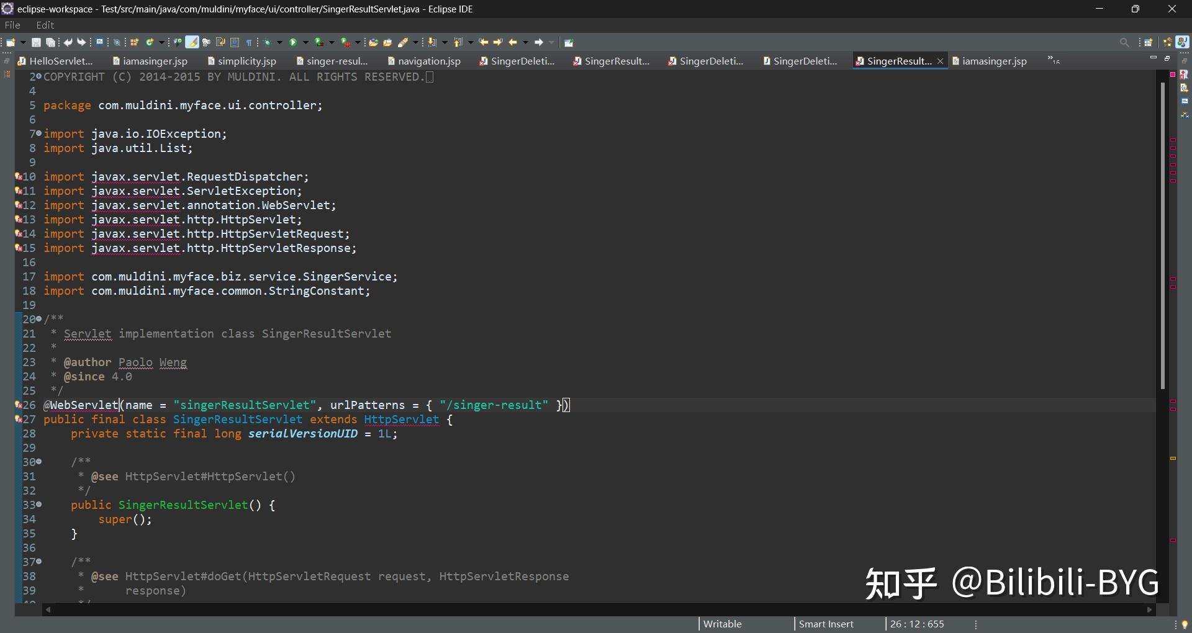Viewport: 1192px width, 633px height.
Task: Click the vertical editor scrollbar thumb
Action: pos(1162,235)
